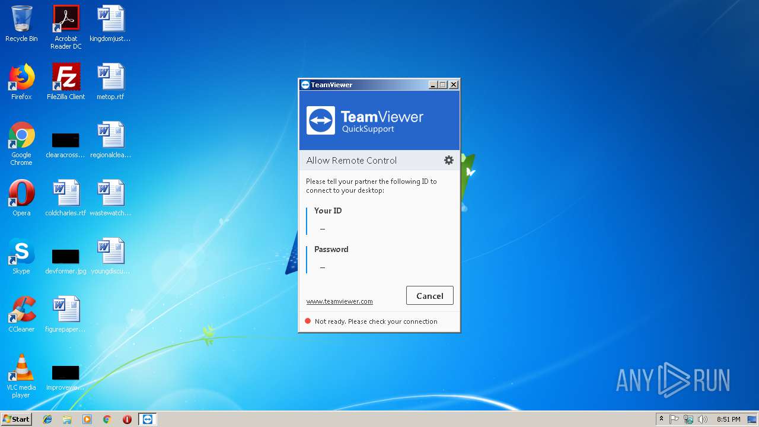The height and width of the screenshot is (427, 759).
Task: Select the metop.rtf document icon
Action: click(x=110, y=82)
